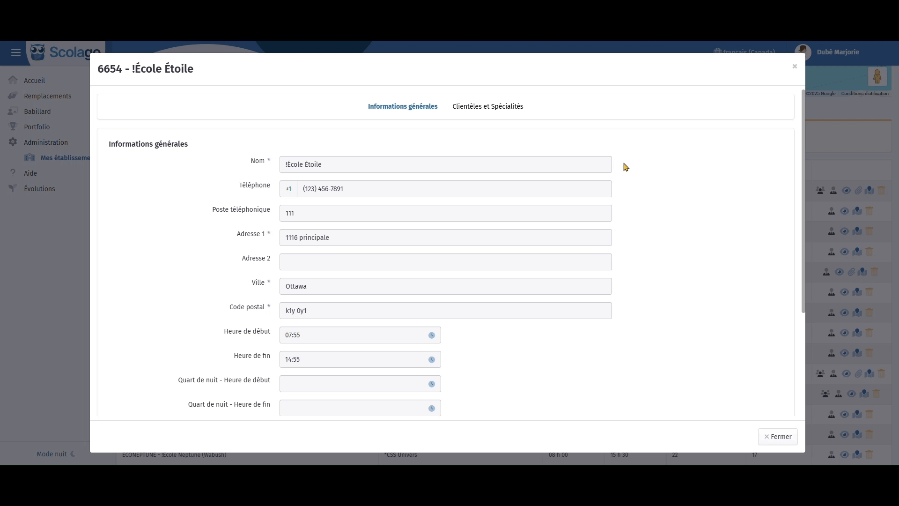Click the clock icon in Heure de début
Screen dimensions: 899x506
(x=431, y=335)
